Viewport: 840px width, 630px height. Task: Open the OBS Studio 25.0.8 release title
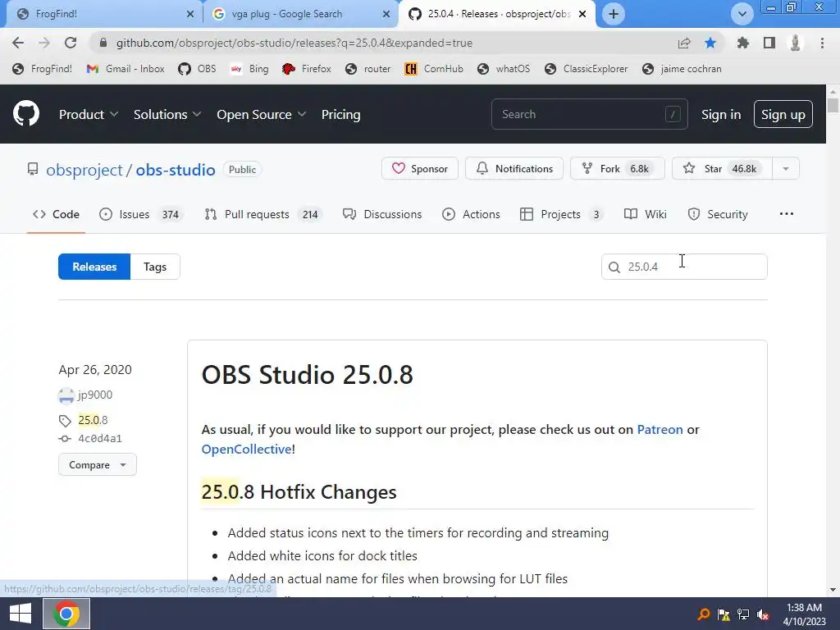click(x=307, y=374)
